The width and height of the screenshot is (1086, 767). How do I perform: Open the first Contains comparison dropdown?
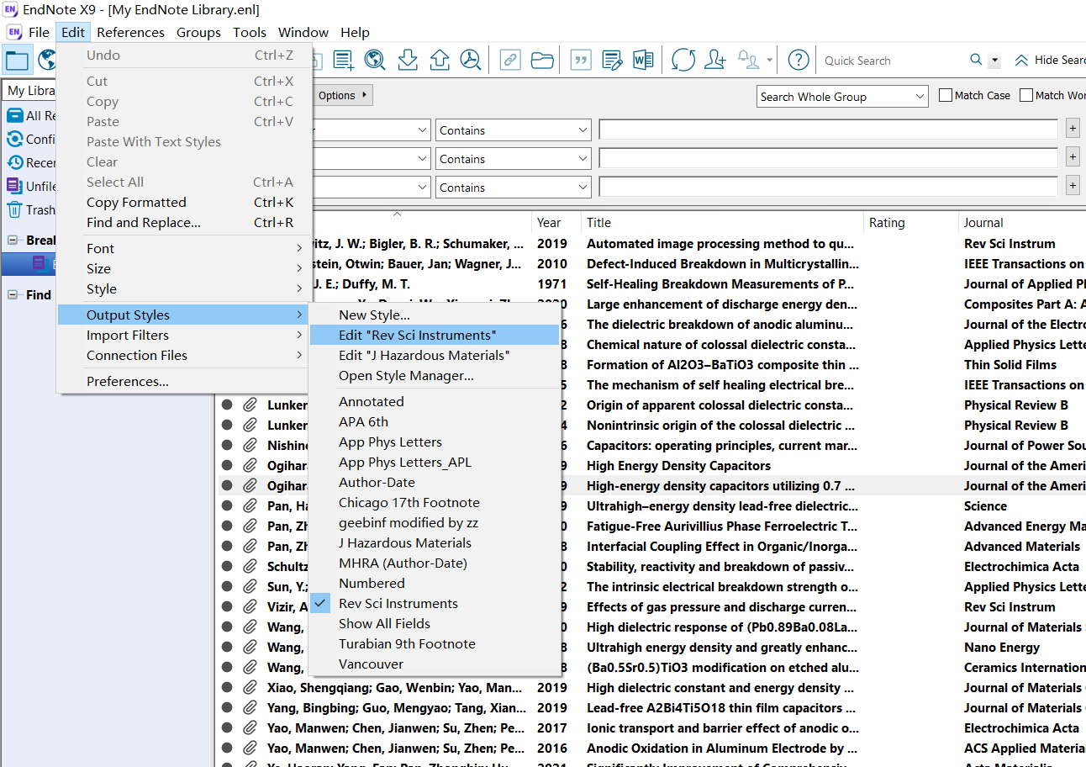513,130
